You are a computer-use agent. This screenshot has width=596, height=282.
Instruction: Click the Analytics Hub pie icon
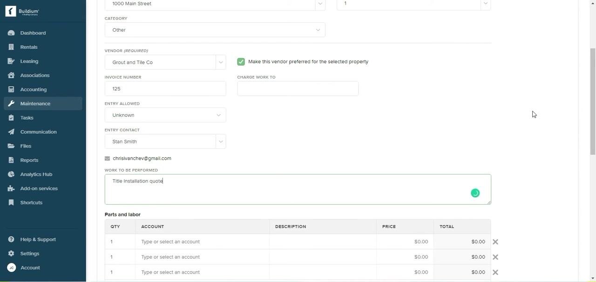pyautogui.click(x=11, y=175)
